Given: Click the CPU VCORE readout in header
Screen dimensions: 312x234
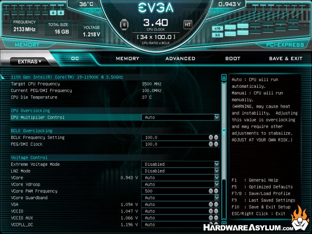Looking at the screenshot, I should (229, 4).
